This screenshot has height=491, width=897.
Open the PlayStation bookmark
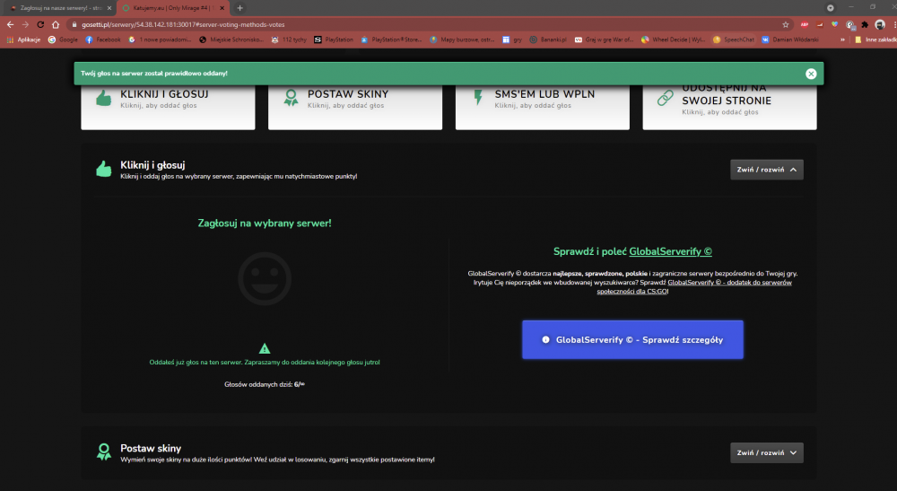[x=334, y=39]
